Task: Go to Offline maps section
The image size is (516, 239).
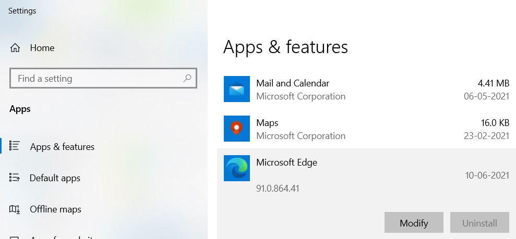Action: point(55,209)
